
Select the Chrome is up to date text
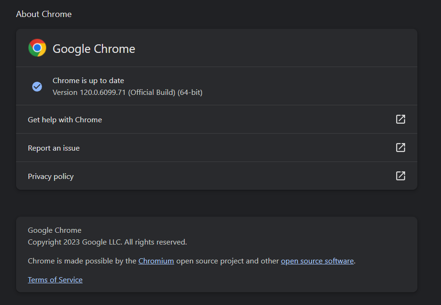pos(88,80)
